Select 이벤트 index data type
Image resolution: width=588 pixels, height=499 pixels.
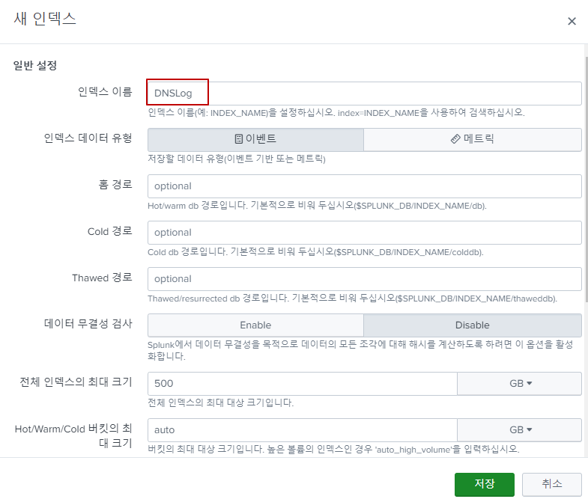255,139
